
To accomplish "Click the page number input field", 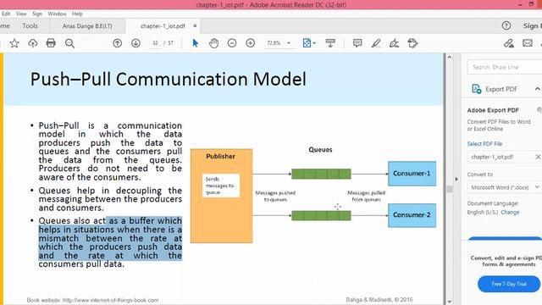I will pyautogui.click(x=155, y=43).
